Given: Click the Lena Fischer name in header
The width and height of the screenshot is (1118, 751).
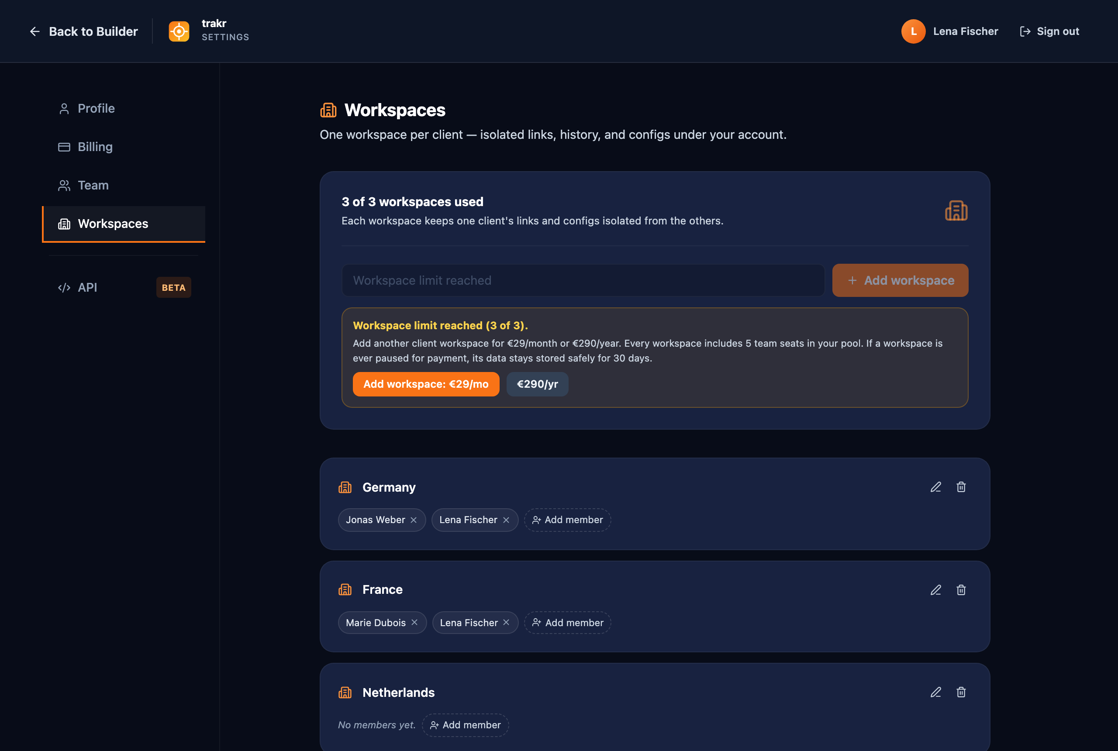Looking at the screenshot, I should 965,31.
